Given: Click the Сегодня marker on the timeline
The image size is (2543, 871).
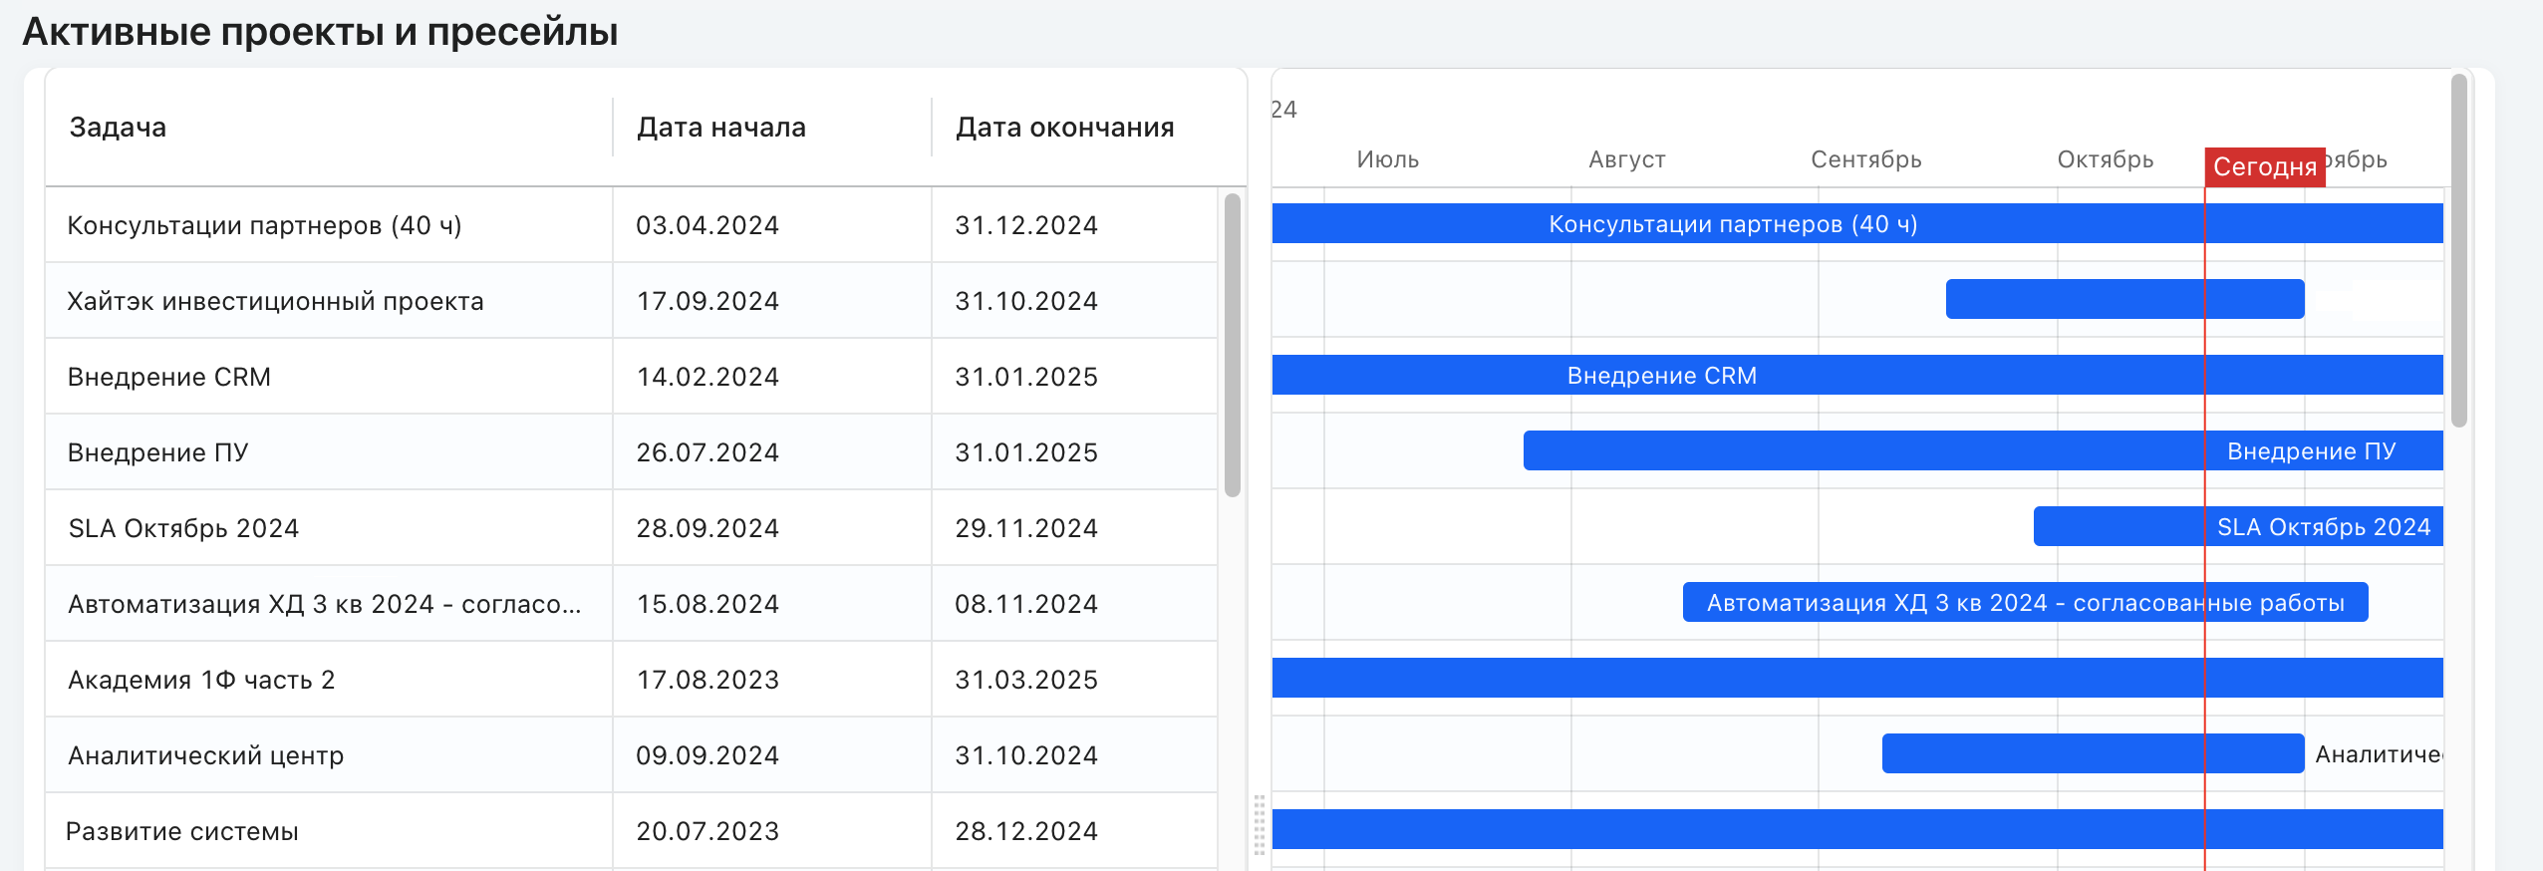Looking at the screenshot, I should [x=2264, y=166].
